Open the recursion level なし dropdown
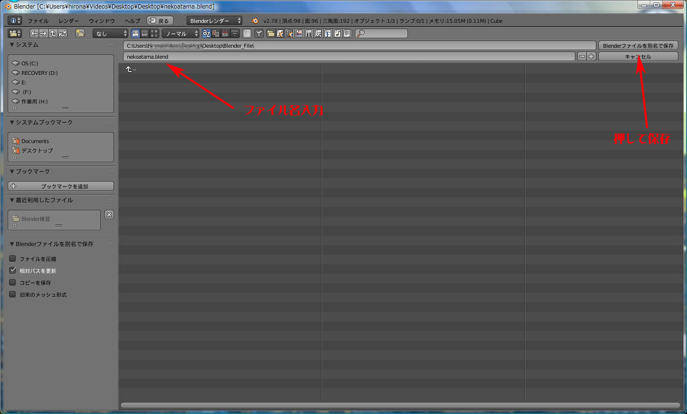The image size is (687, 414). [x=111, y=33]
